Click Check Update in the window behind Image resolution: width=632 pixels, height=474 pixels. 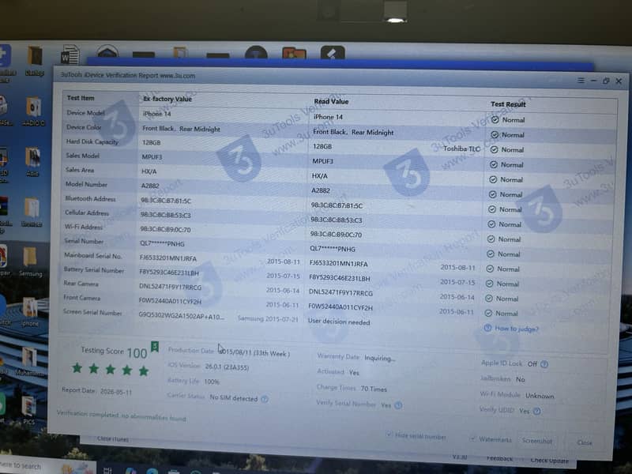(x=549, y=460)
